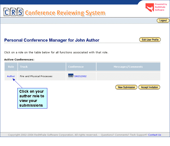The image size is (170, 146).
Task: Click the Conference column header
Action: pyautogui.click(x=76, y=67)
